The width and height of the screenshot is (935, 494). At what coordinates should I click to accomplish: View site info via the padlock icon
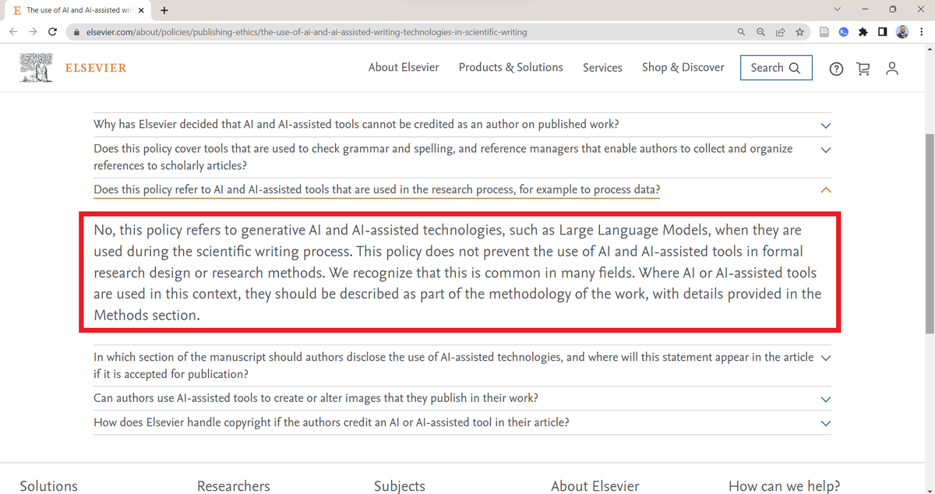[x=76, y=32]
